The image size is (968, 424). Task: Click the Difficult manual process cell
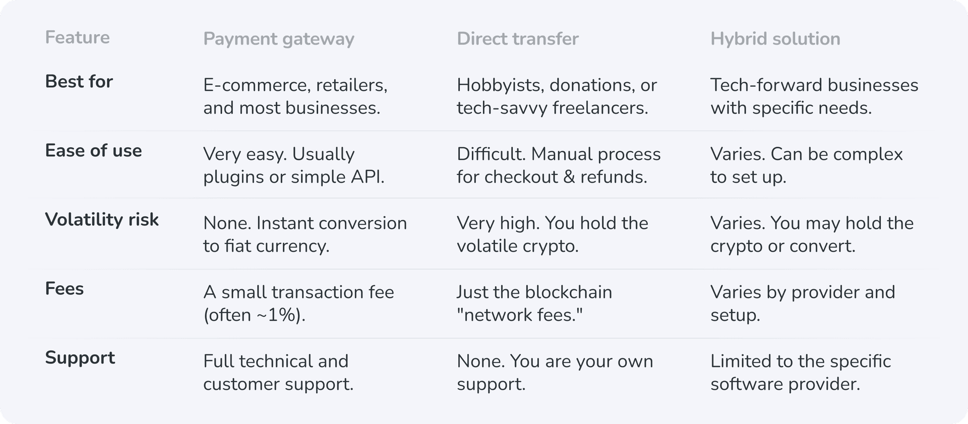tap(558, 165)
